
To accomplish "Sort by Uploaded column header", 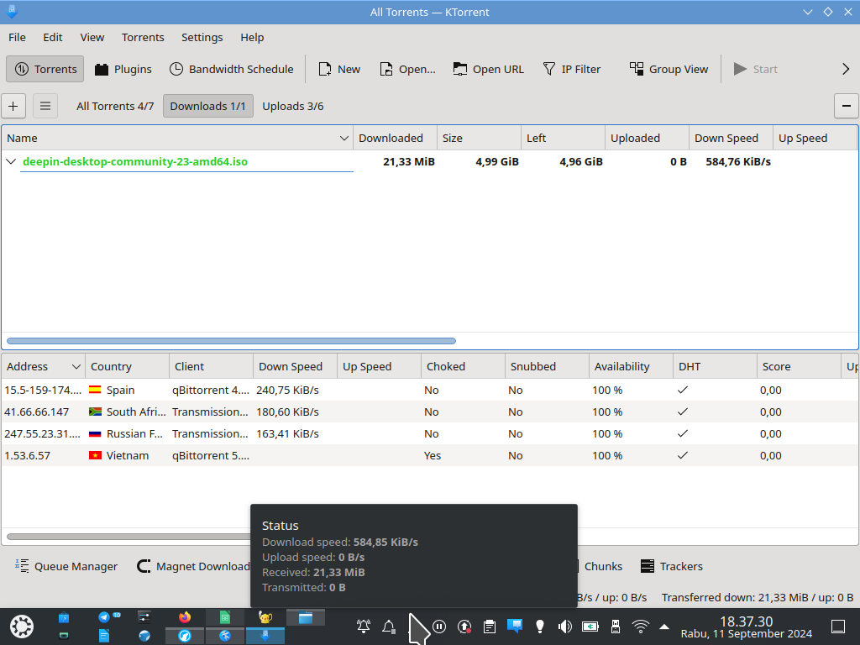I will tap(647, 139).
